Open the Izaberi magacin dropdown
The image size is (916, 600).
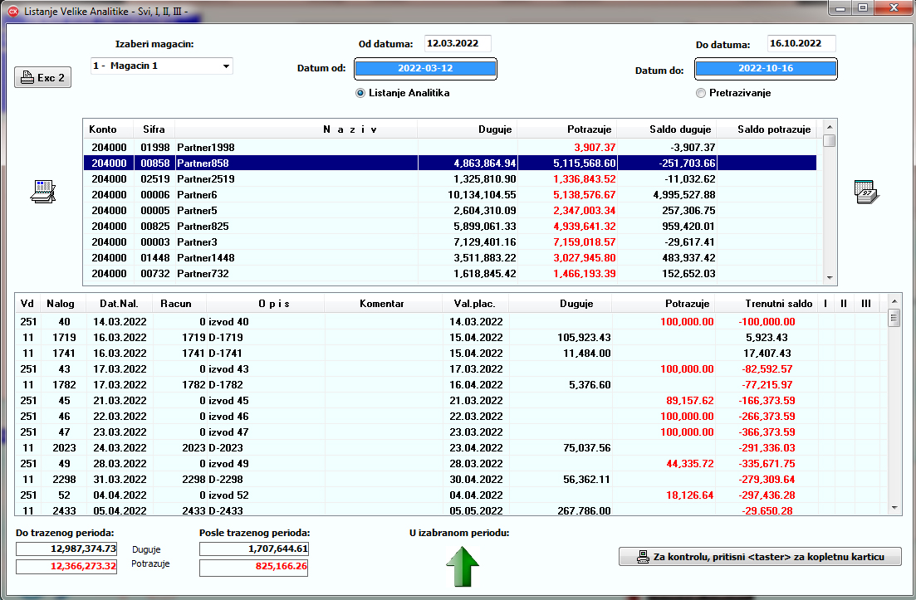162,66
